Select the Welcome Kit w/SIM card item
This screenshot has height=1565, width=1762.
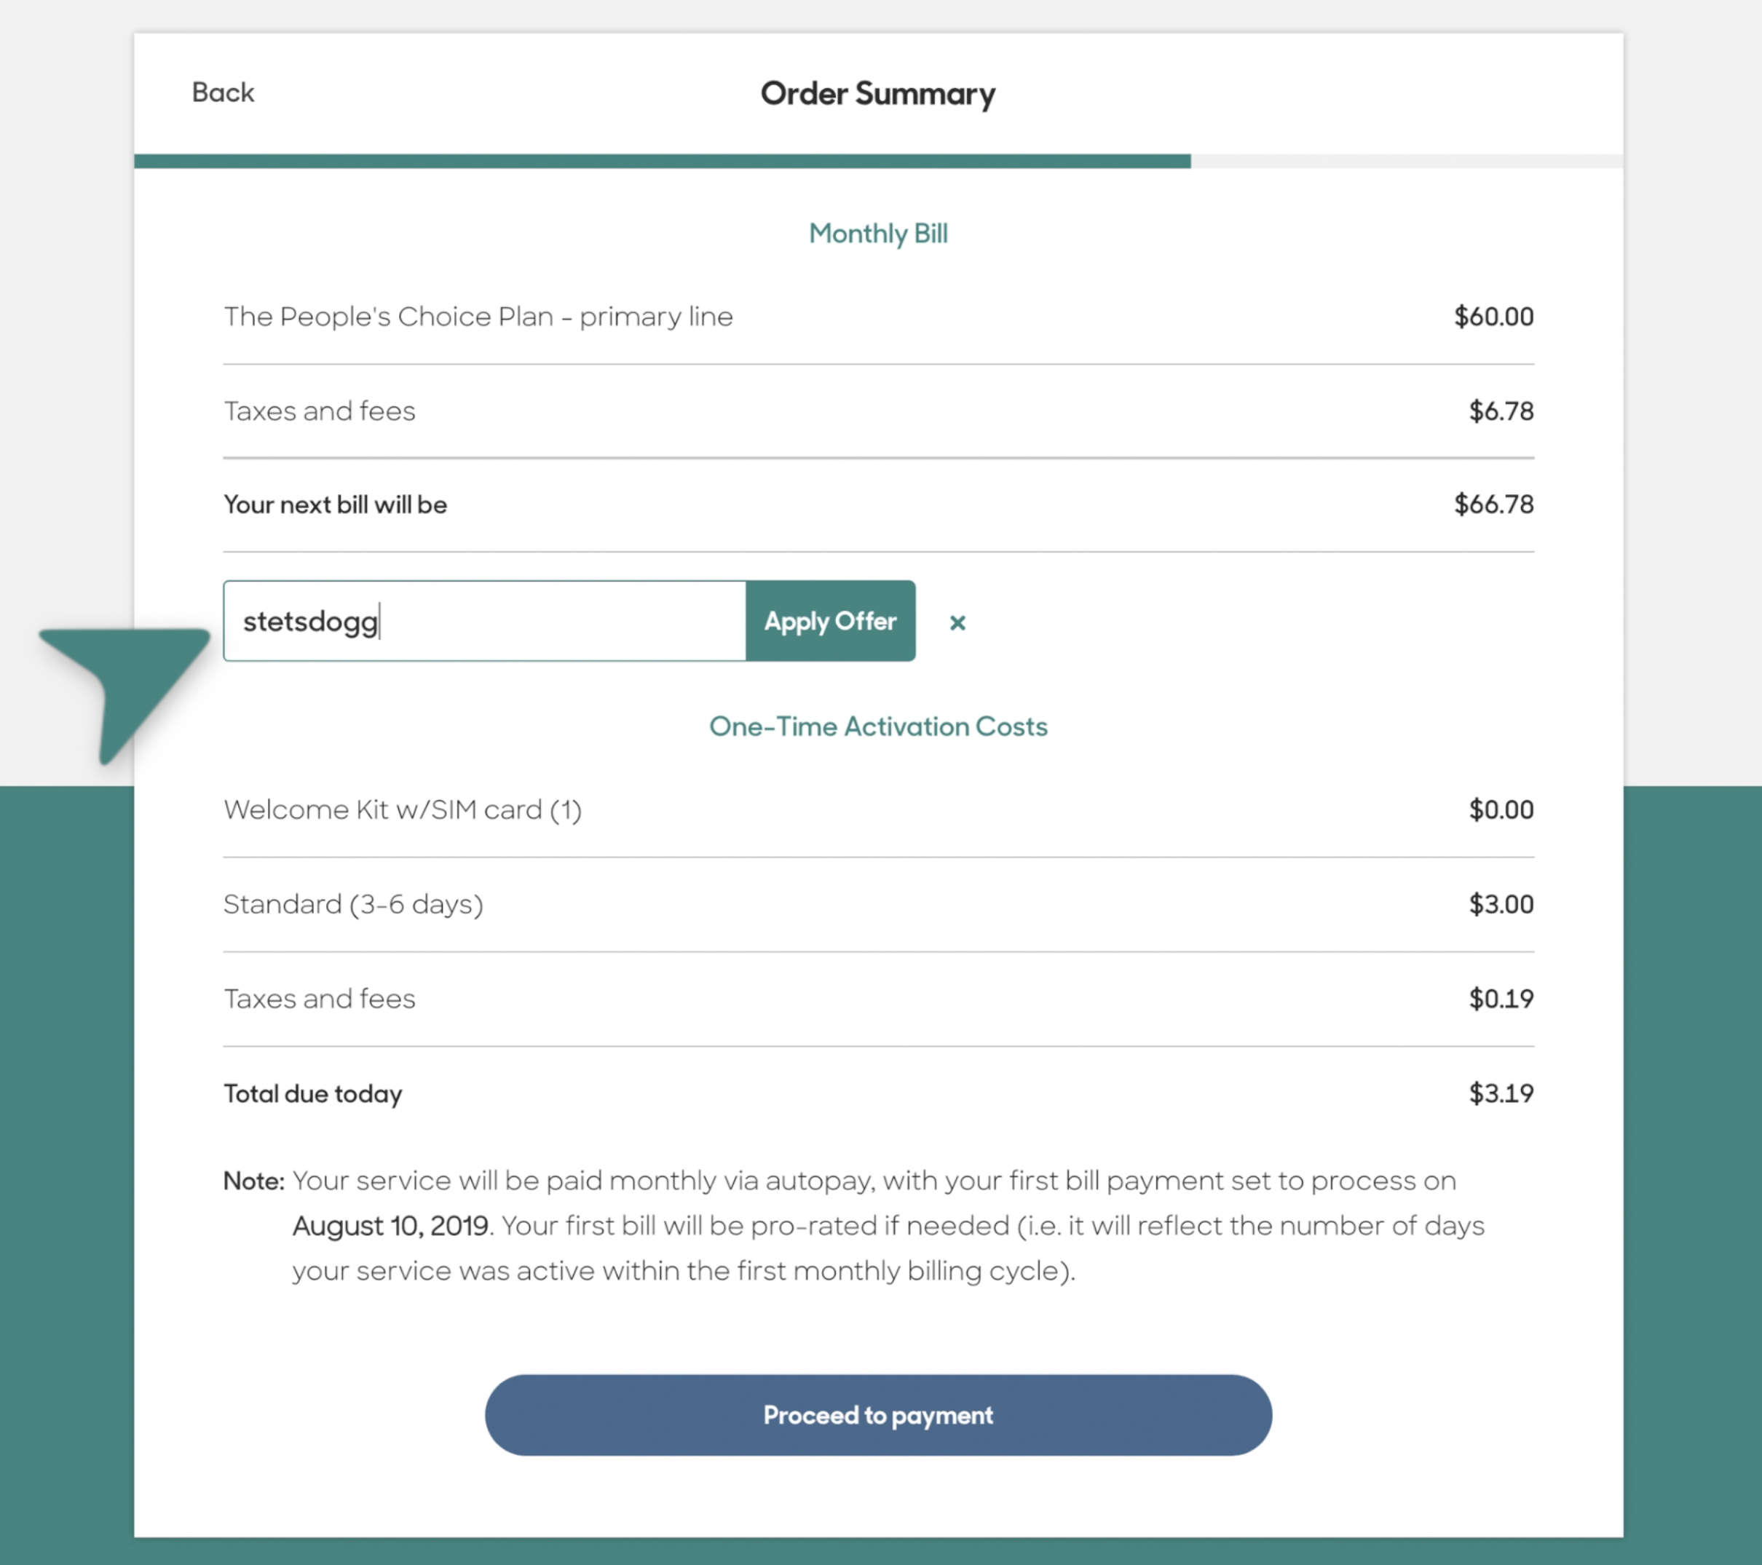tap(403, 809)
